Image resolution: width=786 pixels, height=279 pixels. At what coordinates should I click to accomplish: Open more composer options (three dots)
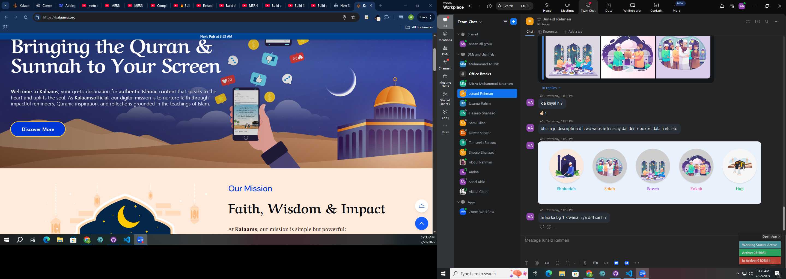click(x=637, y=263)
